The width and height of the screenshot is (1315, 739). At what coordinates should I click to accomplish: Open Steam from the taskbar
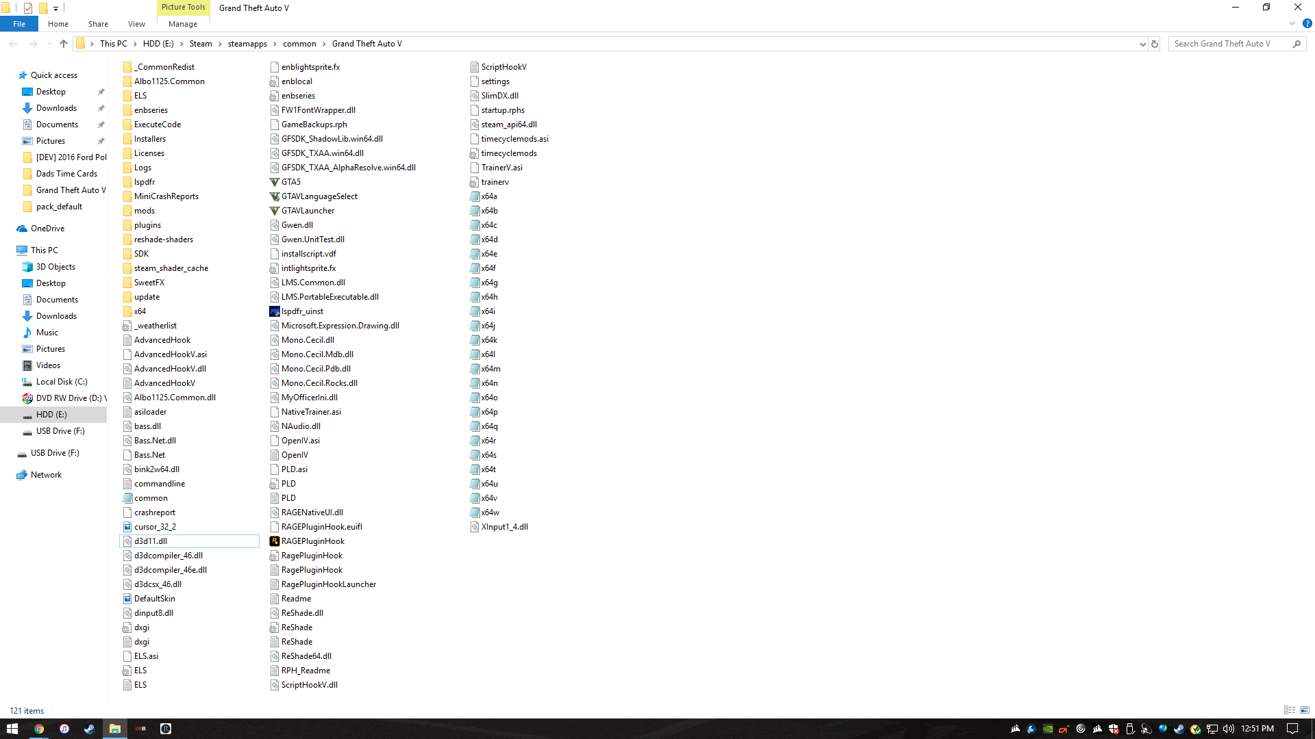pos(89,729)
